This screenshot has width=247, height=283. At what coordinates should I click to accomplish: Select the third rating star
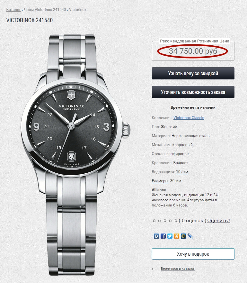tap(165, 220)
